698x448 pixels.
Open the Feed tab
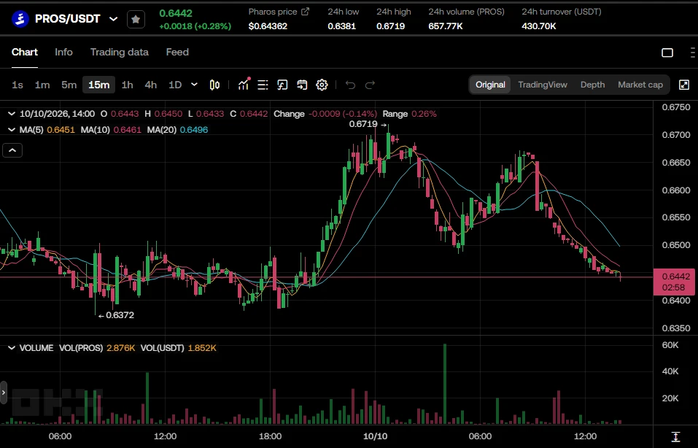click(x=177, y=52)
